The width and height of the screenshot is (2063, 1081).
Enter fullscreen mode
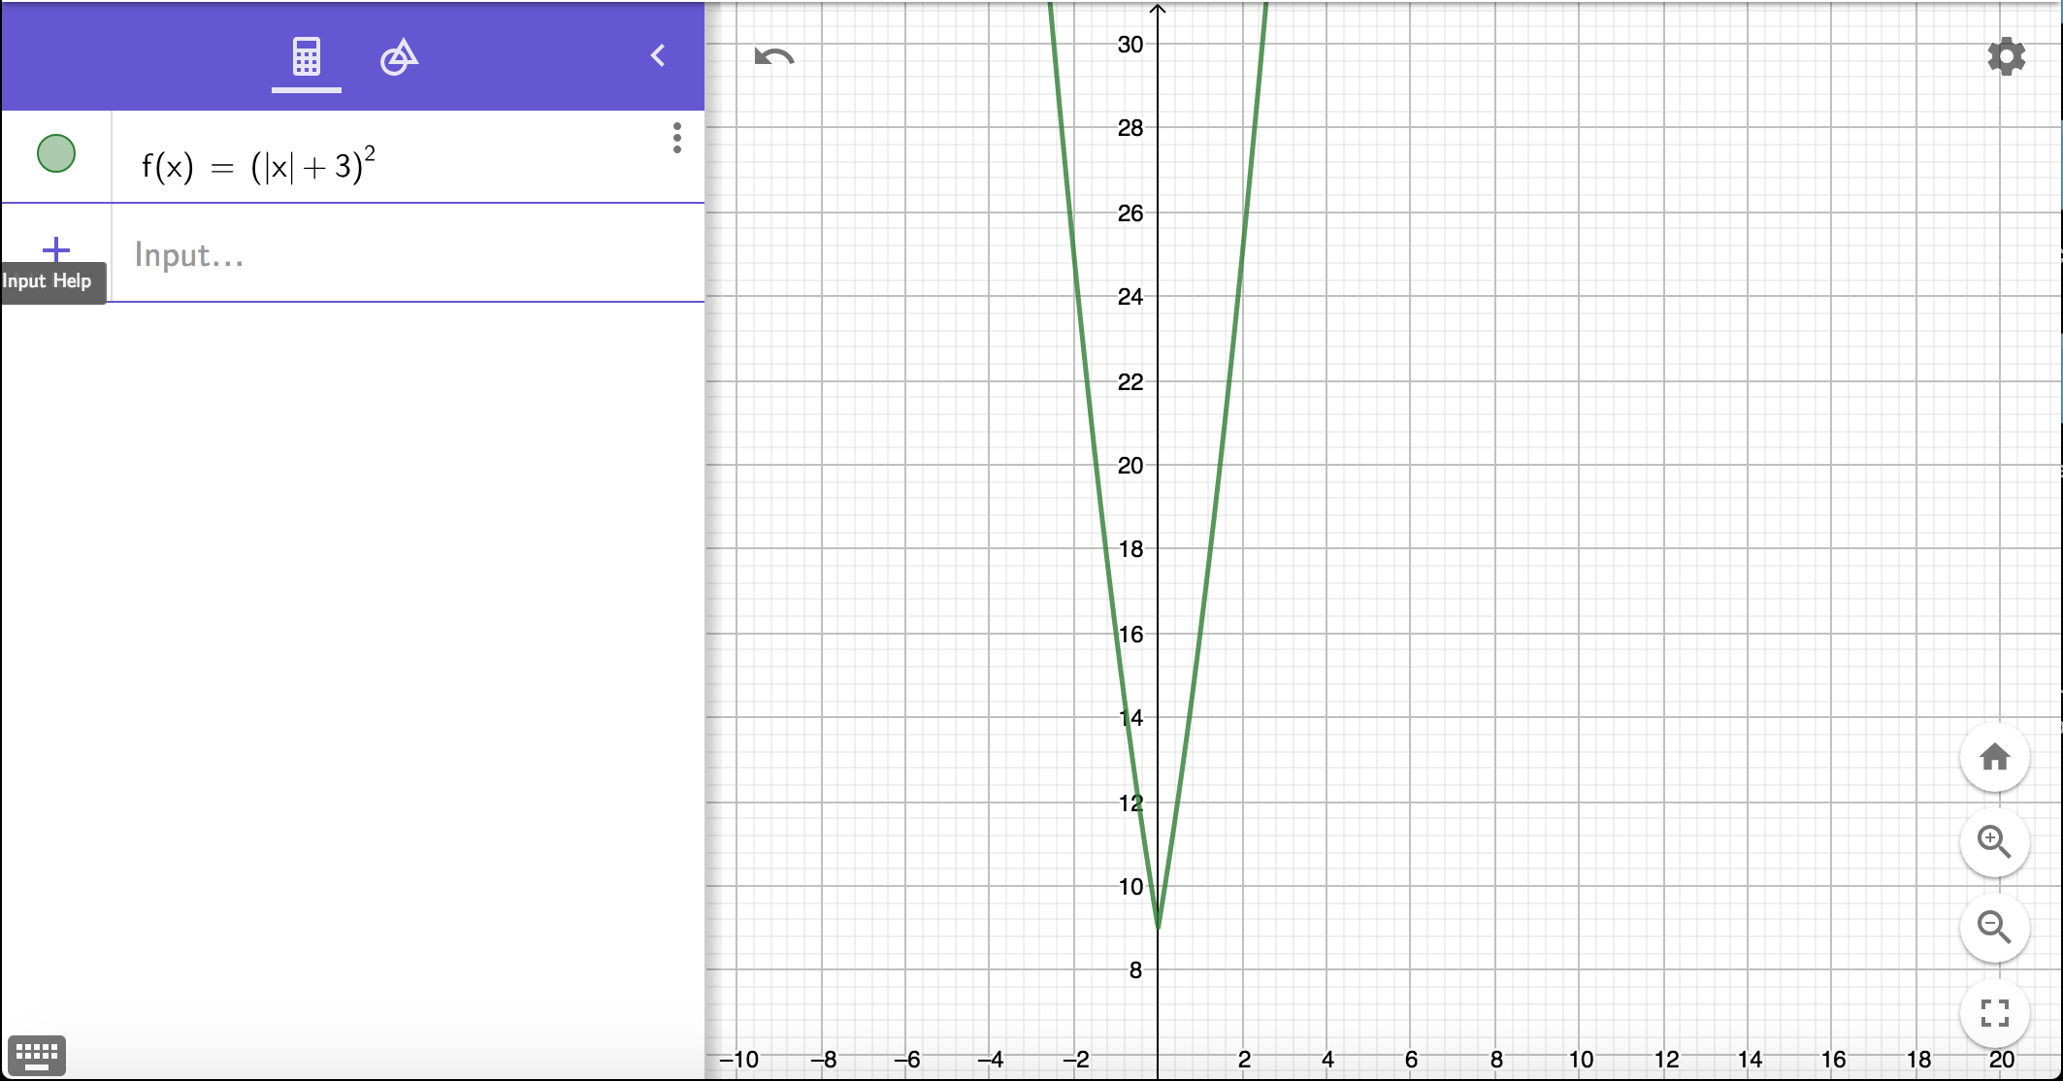tap(1994, 1013)
